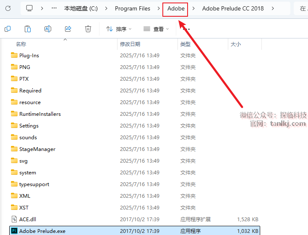Click the sounds folder name
The image size is (308, 235).
point(28,137)
